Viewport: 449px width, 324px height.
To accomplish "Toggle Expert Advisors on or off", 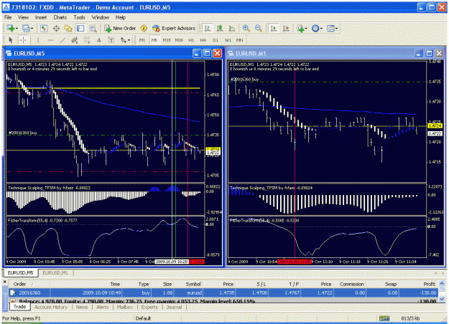I will pos(174,28).
